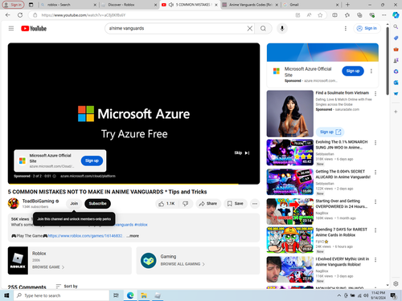402x301 pixels.
Task: Click the Edge sidebar search icon
Action: pyautogui.click(x=396, y=26)
